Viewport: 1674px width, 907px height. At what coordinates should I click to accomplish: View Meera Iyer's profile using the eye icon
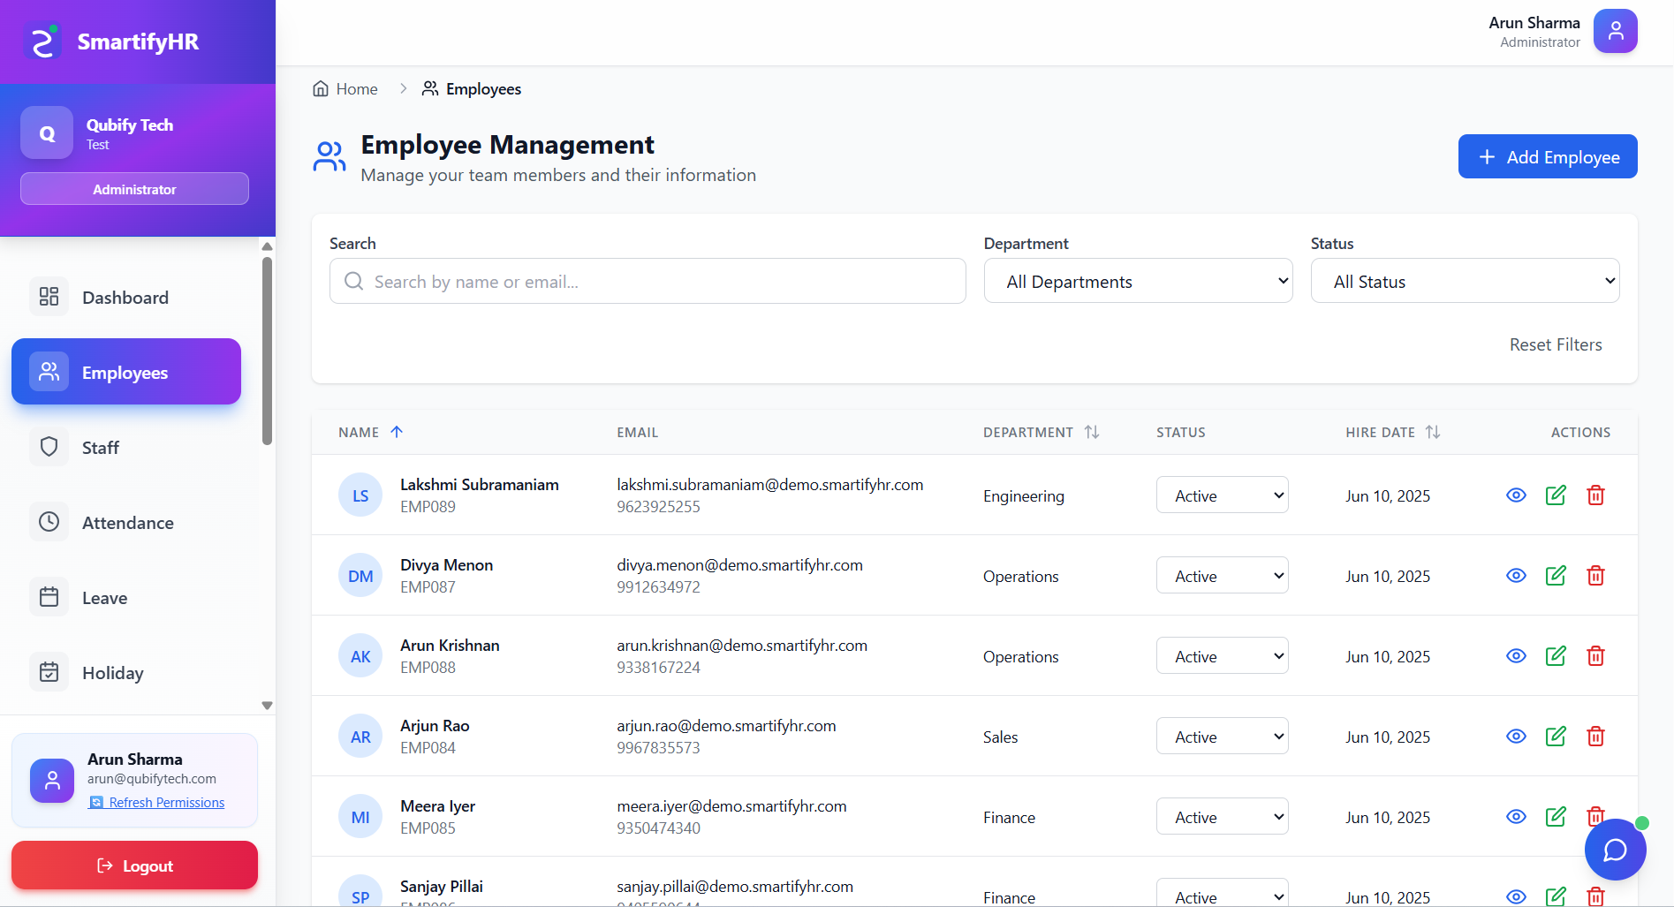1516,816
